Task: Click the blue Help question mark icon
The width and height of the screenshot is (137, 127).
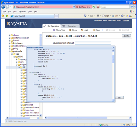Action: (x=122, y=16)
